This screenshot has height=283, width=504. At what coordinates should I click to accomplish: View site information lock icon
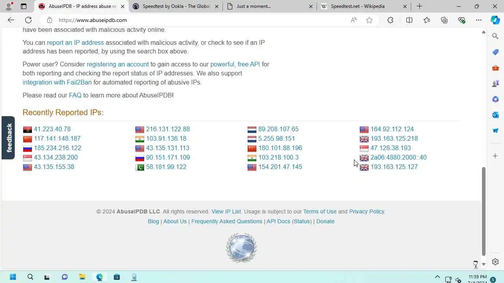[x=49, y=20]
